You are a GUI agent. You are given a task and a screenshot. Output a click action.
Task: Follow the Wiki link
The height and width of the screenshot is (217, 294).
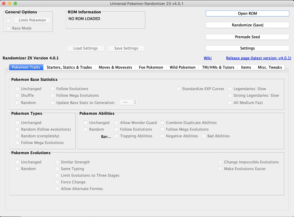[207, 58]
